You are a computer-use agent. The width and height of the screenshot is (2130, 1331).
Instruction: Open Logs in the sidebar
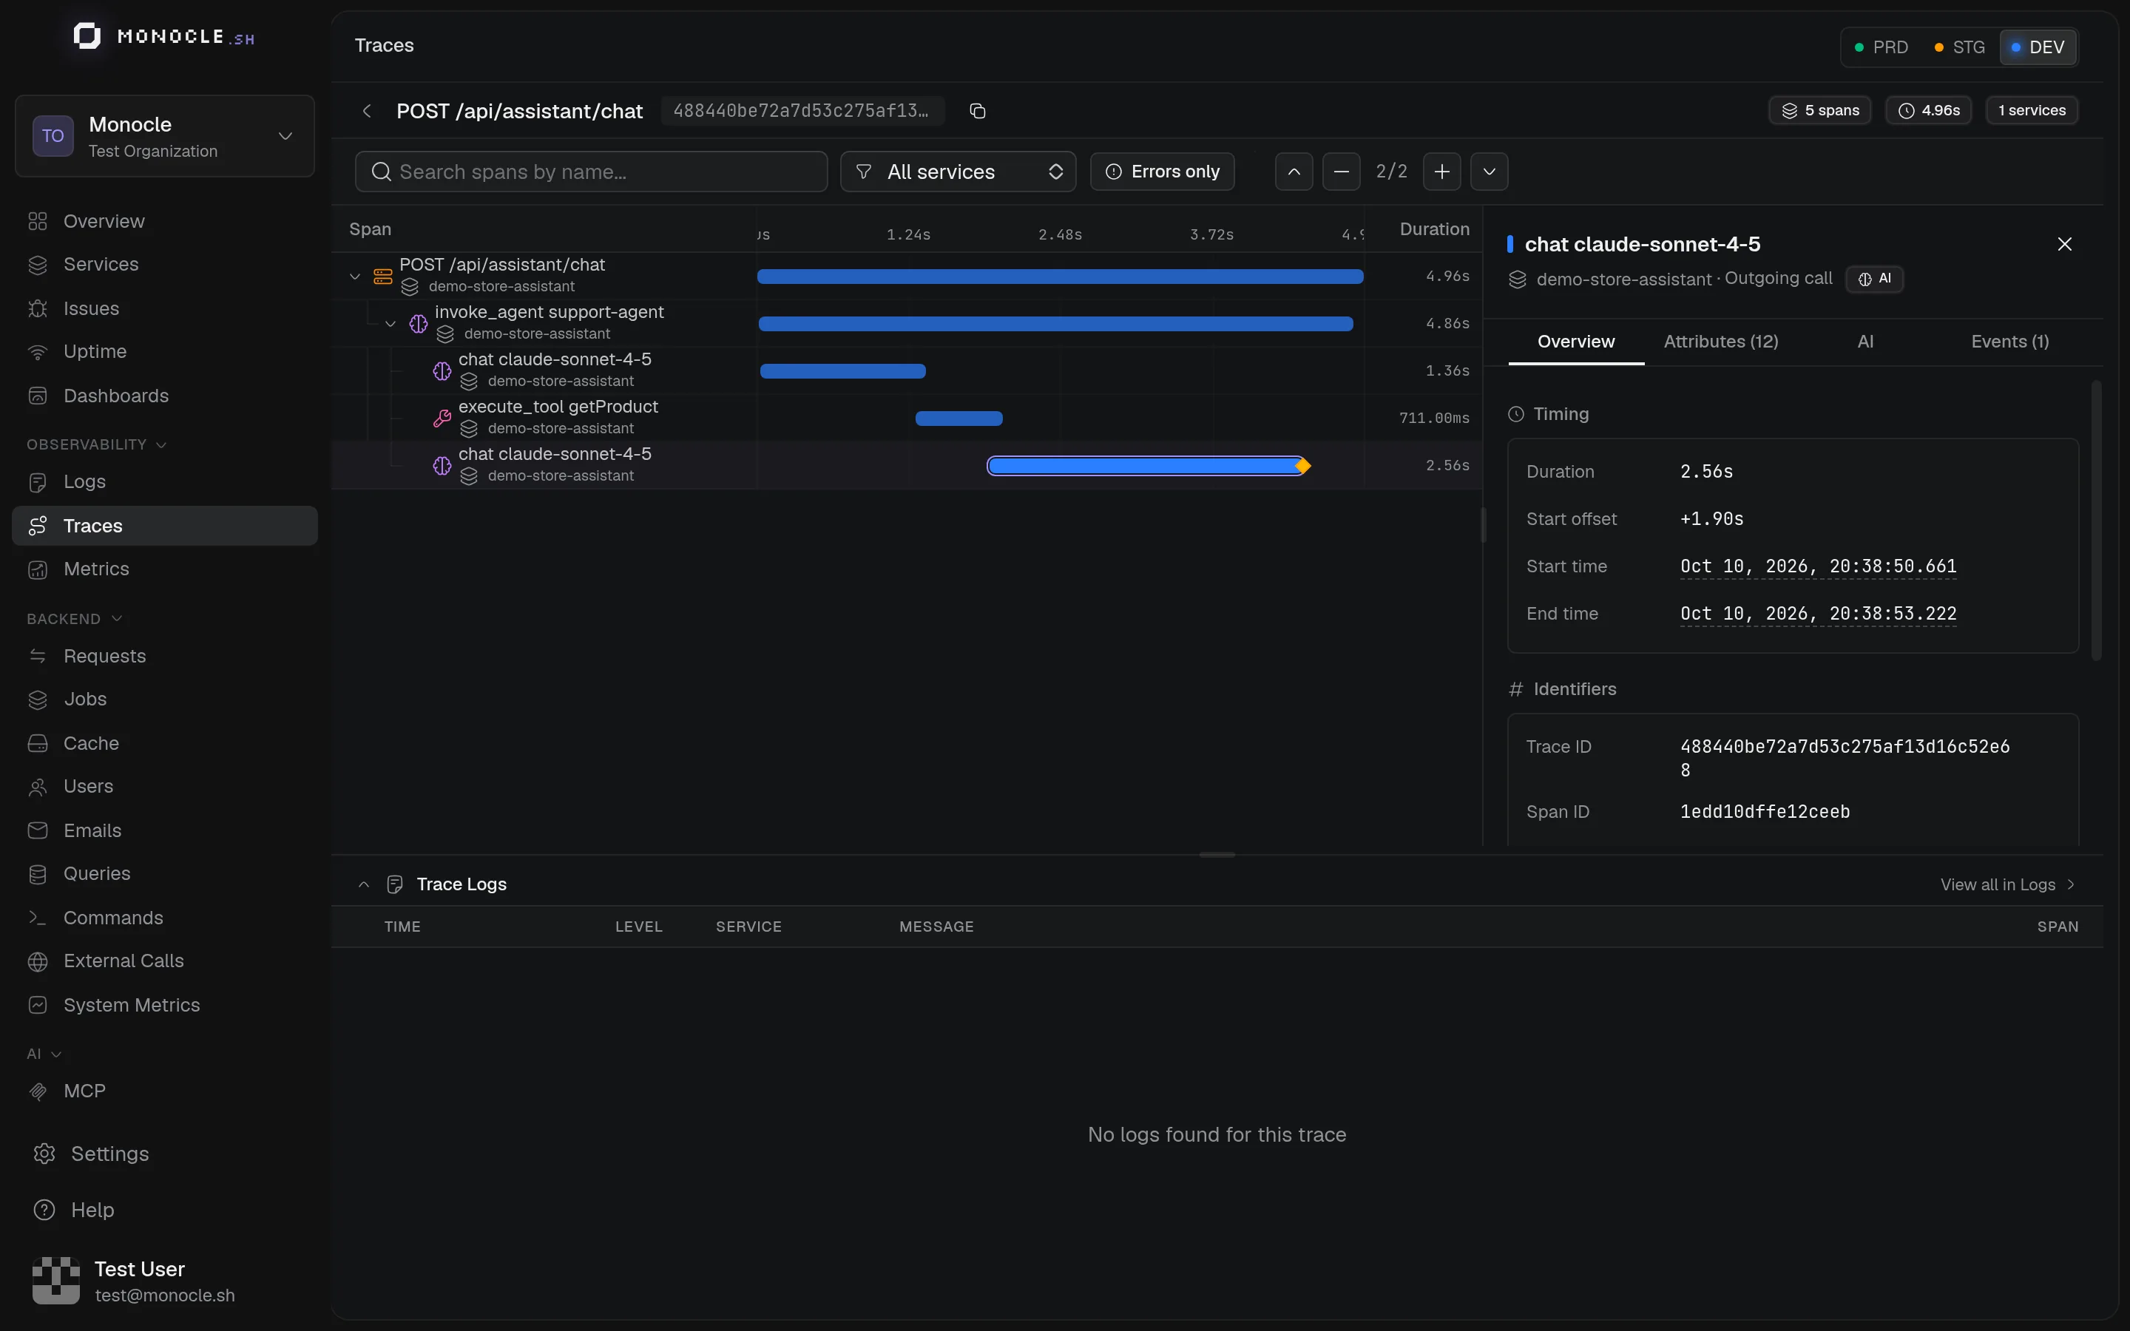[x=165, y=481]
